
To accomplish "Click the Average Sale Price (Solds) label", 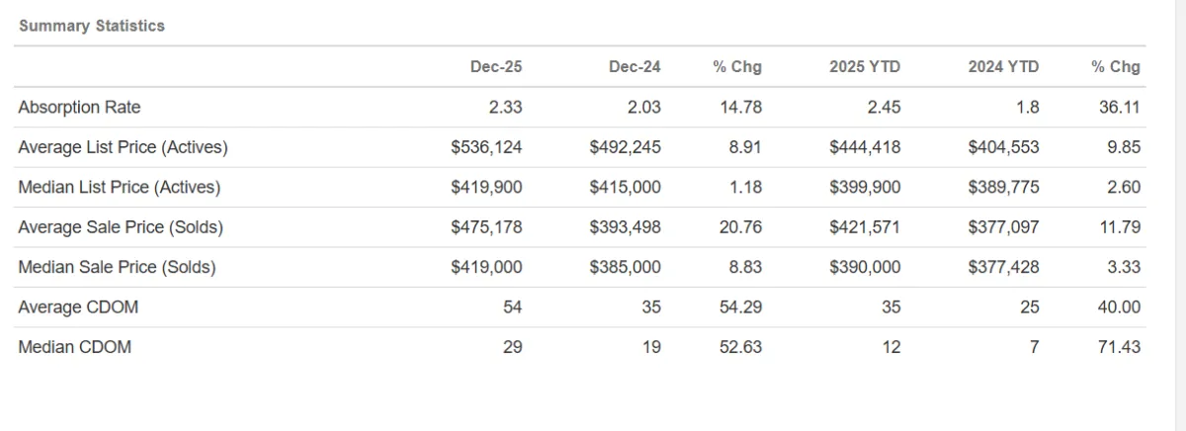I will click(121, 227).
